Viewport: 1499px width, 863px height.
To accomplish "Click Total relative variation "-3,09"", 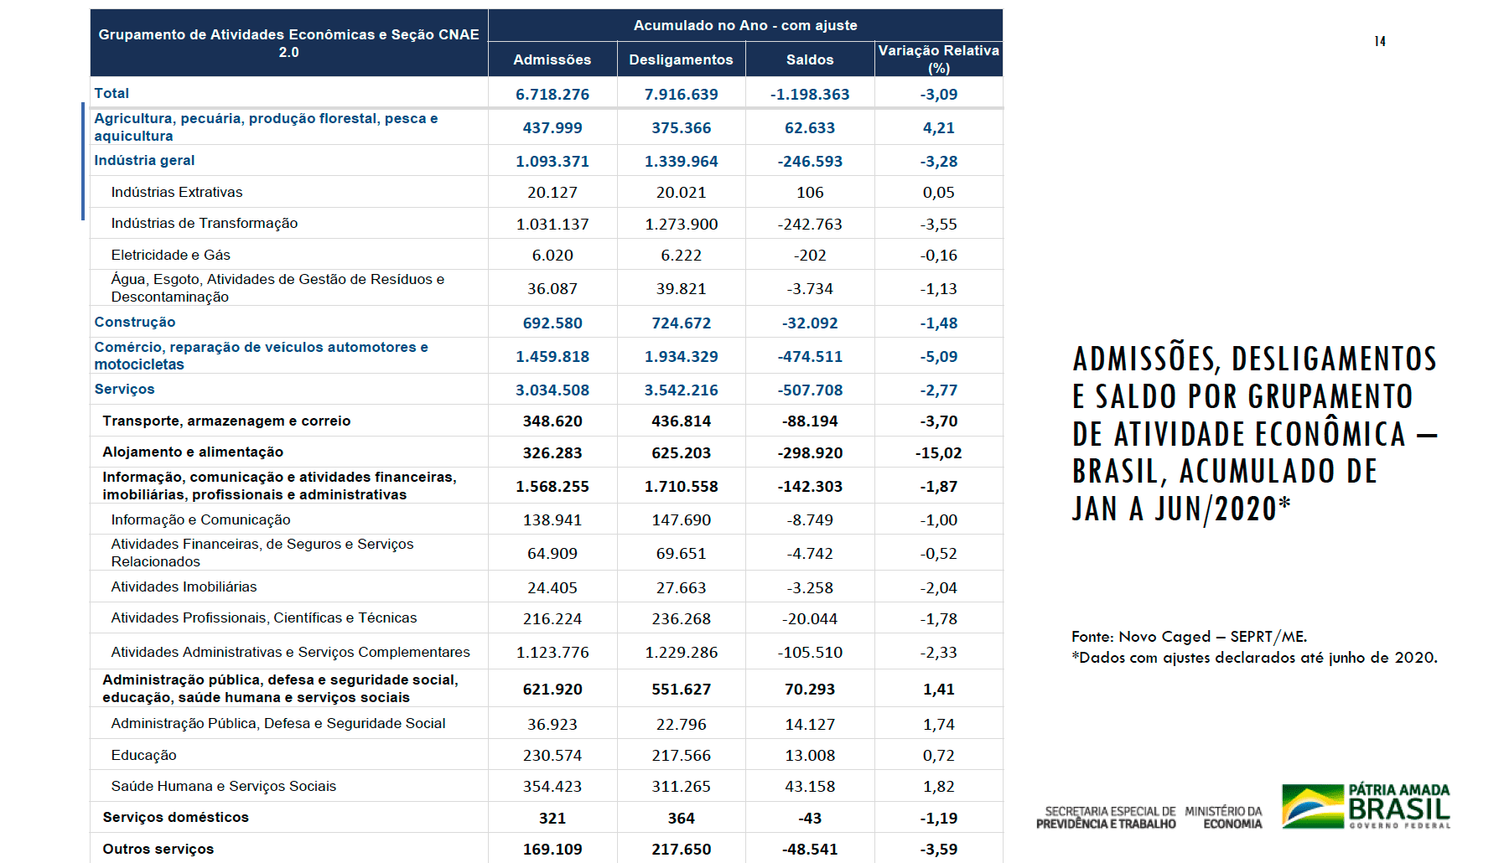I will point(939,95).
